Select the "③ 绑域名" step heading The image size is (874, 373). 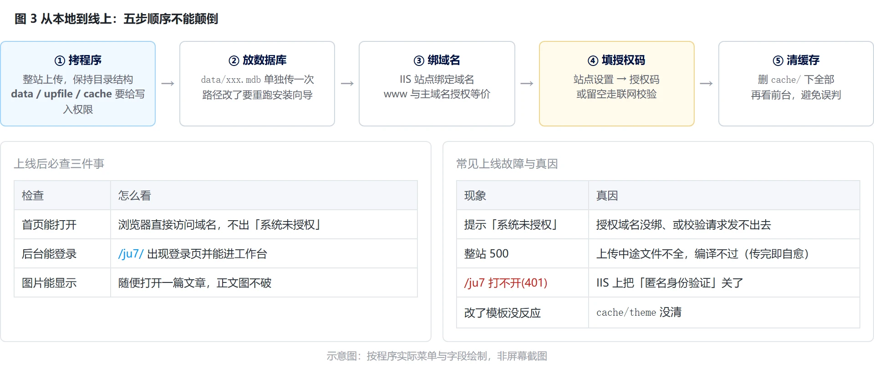click(x=437, y=60)
